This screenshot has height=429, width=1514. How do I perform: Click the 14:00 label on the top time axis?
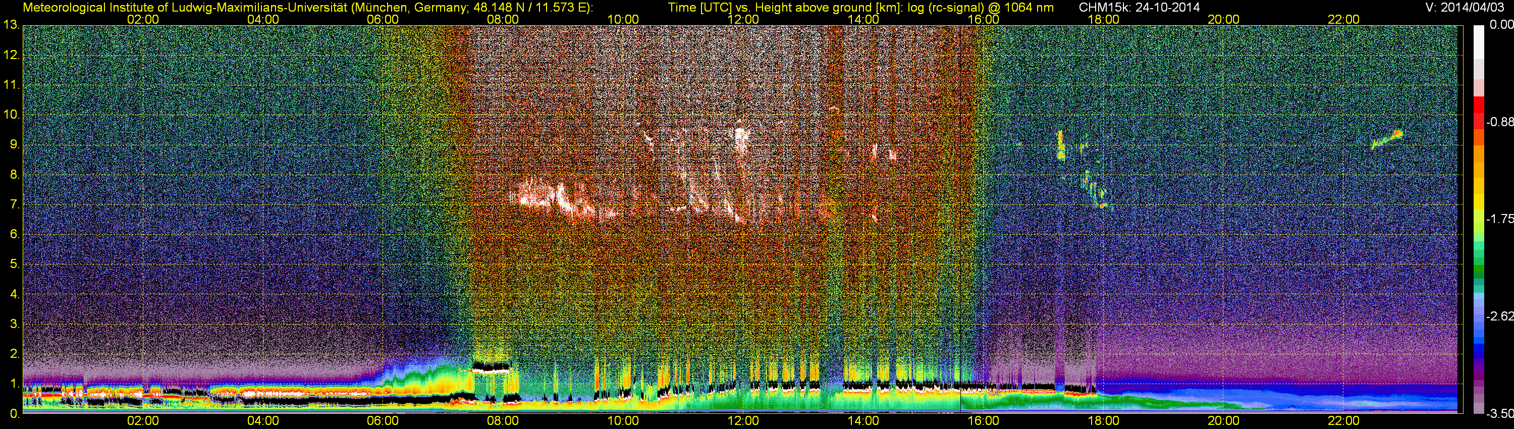coord(863,19)
